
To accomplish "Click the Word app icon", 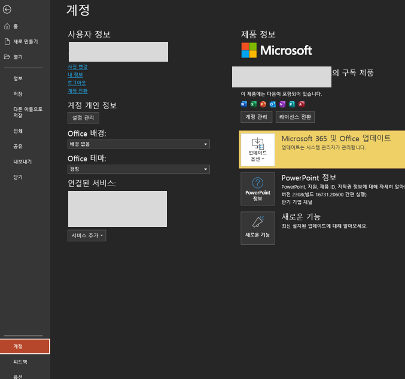I will tap(243, 104).
